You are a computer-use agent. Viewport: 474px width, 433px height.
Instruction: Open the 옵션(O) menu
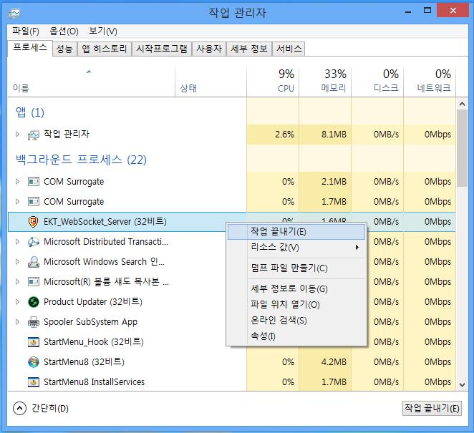coord(64,31)
